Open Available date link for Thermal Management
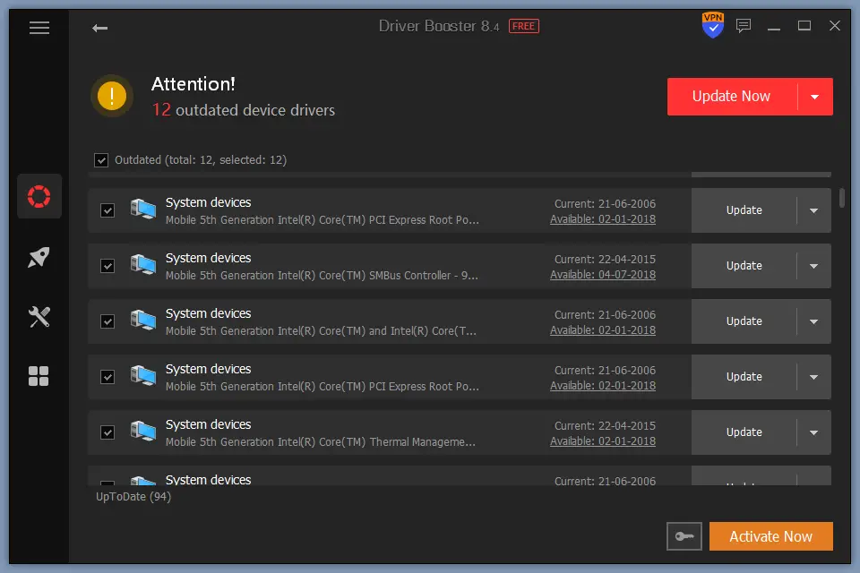This screenshot has width=860, height=573. coord(603,441)
